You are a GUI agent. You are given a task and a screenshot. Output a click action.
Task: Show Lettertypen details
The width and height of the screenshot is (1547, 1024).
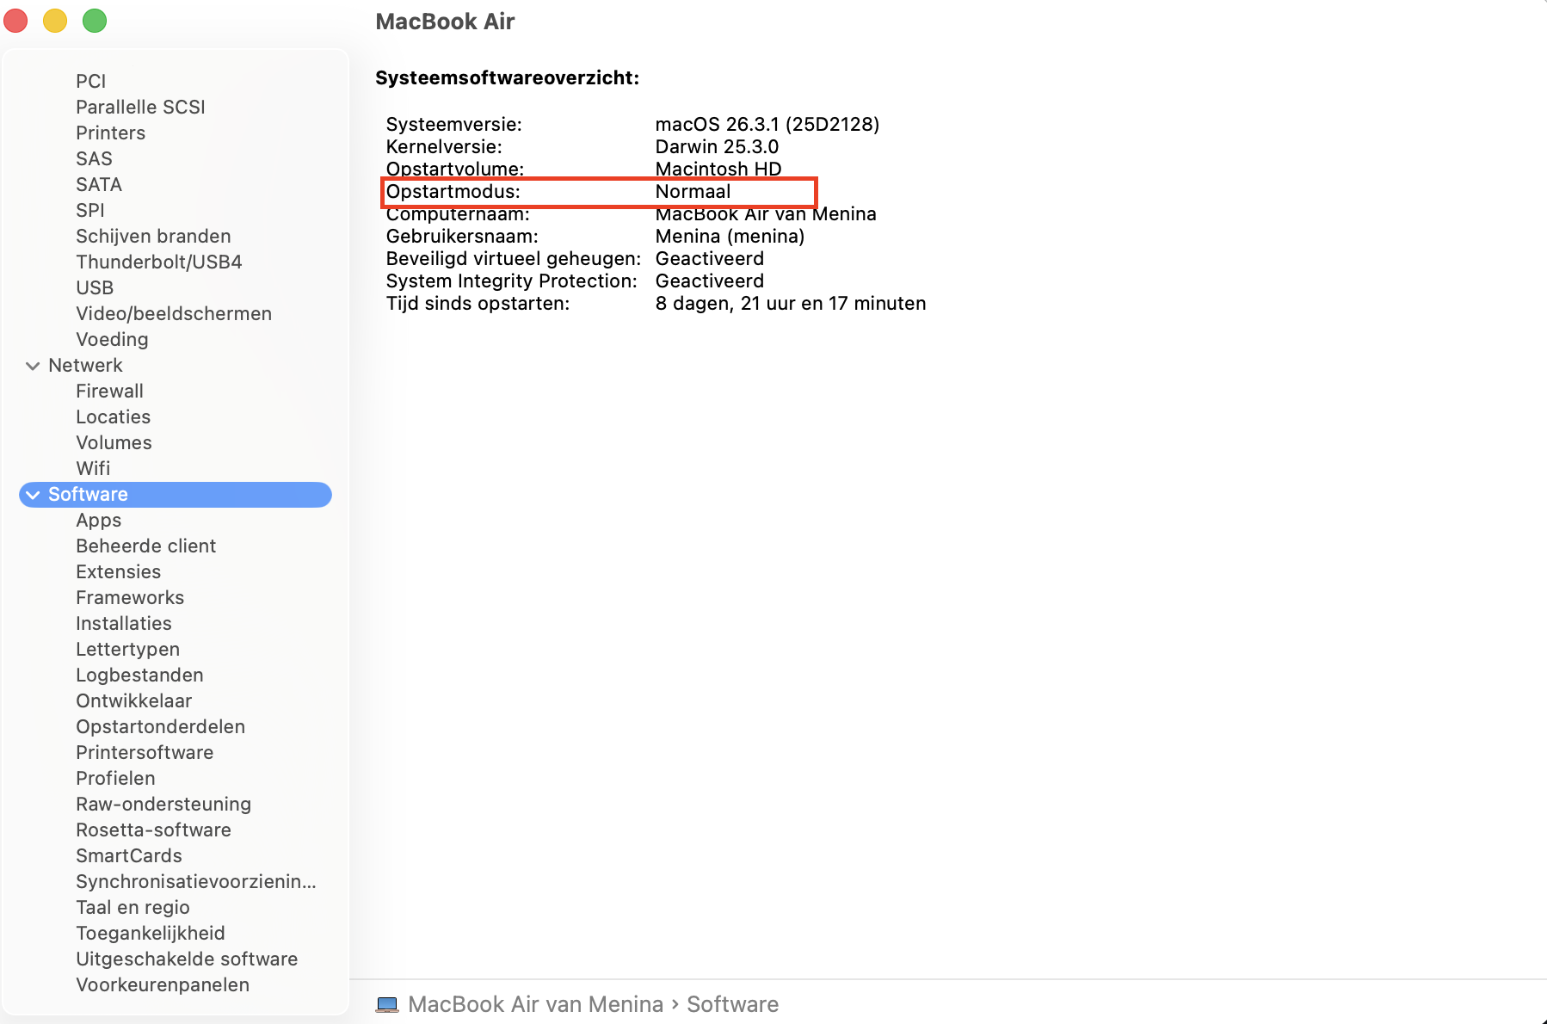click(x=127, y=649)
